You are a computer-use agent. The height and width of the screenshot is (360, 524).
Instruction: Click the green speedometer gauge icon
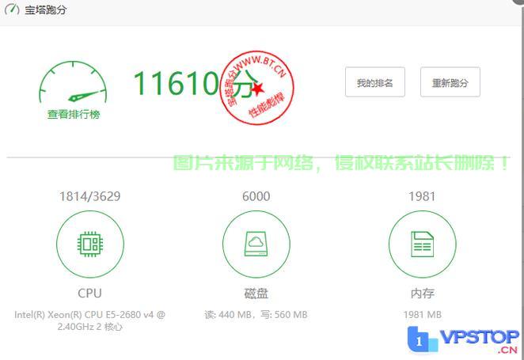pos(73,84)
